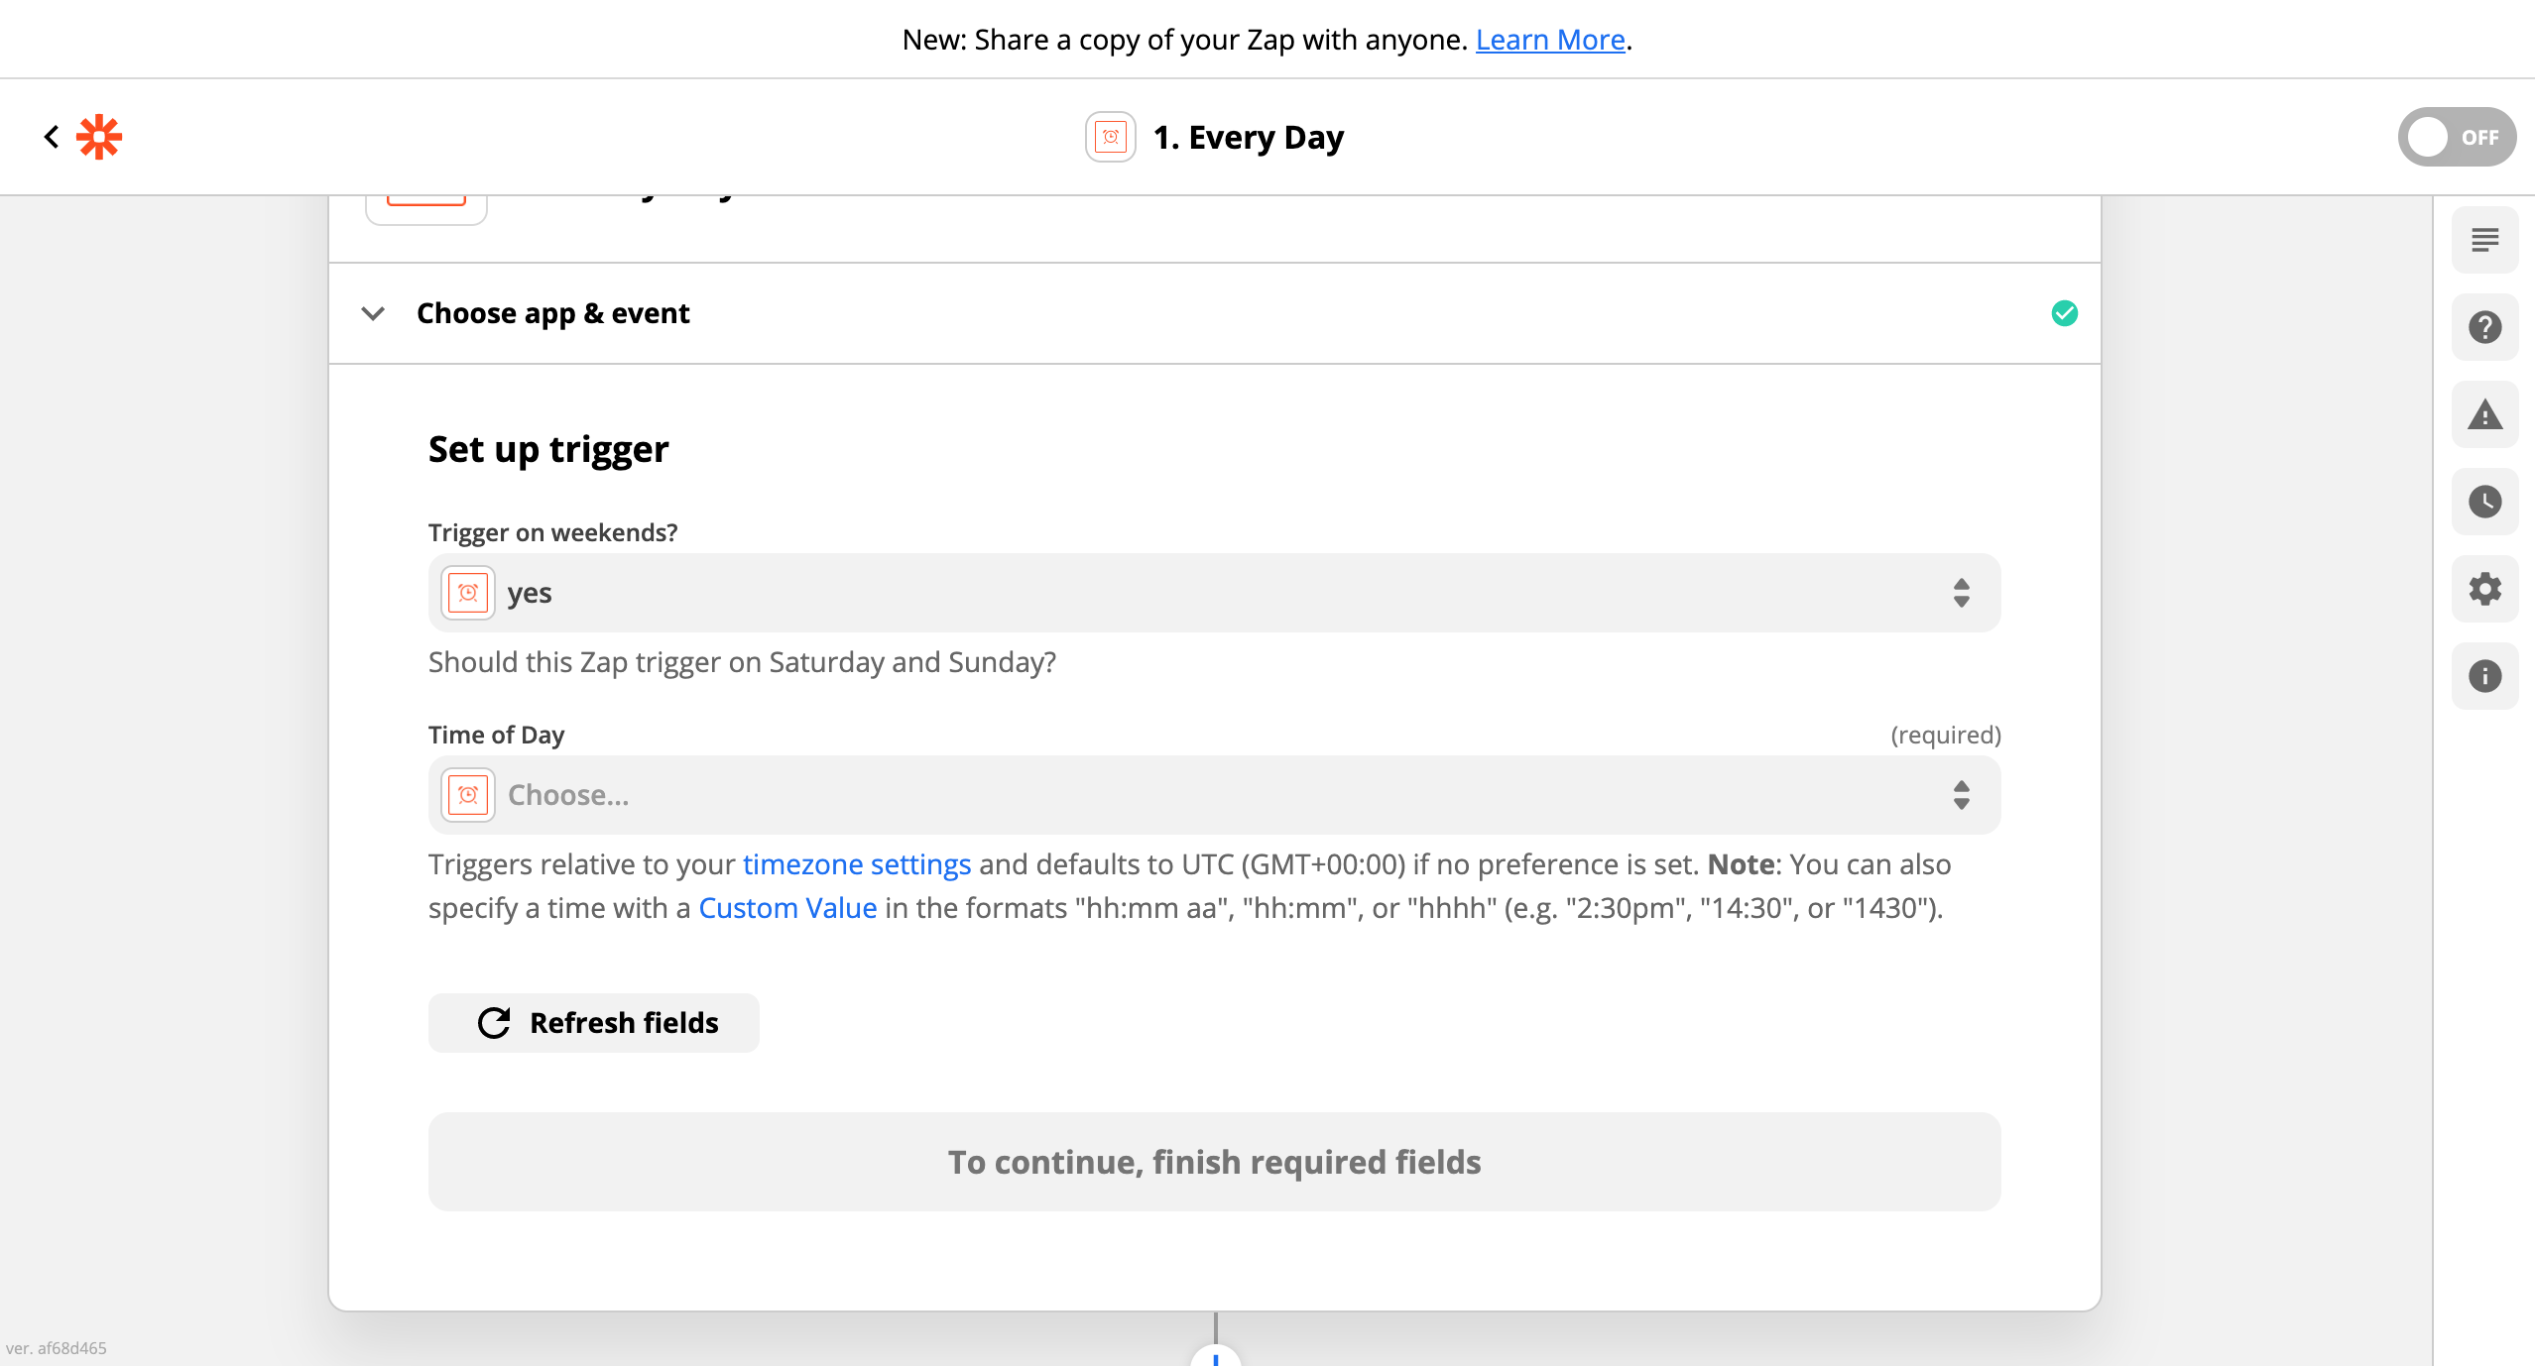This screenshot has width=2535, height=1366.
Task: Open the Learn More link
Action: coord(1550,40)
